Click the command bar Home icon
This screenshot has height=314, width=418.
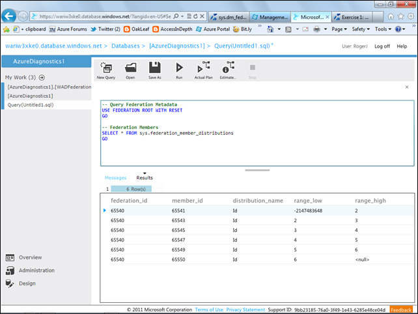pyautogui.click(x=270, y=29)
